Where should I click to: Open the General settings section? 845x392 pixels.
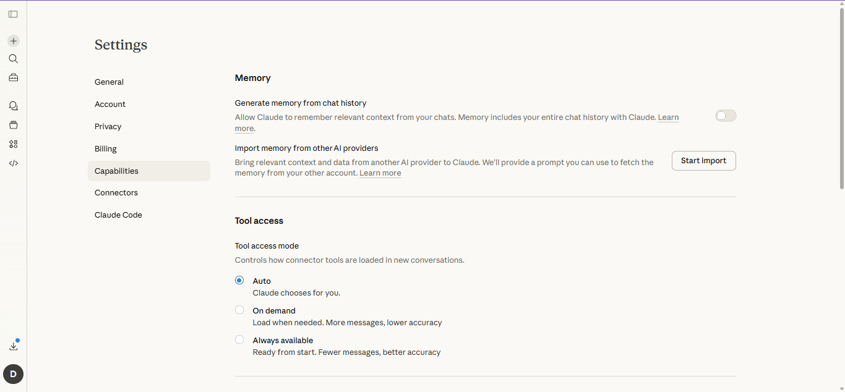click(149, 82)
